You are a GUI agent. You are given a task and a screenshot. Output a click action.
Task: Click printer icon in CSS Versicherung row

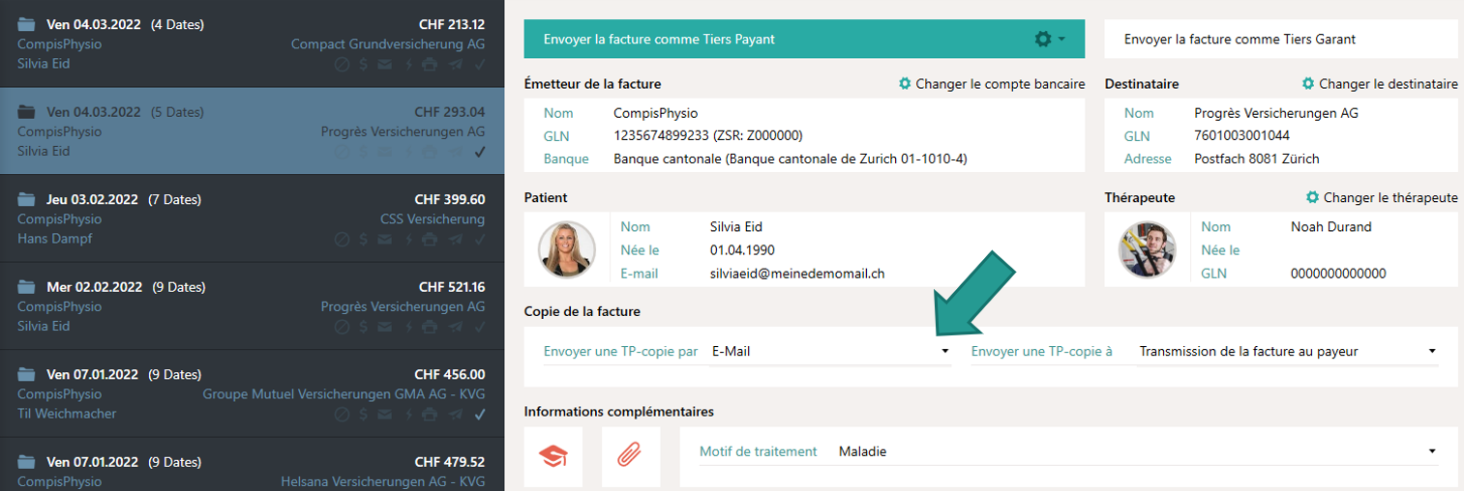(431, 240)
